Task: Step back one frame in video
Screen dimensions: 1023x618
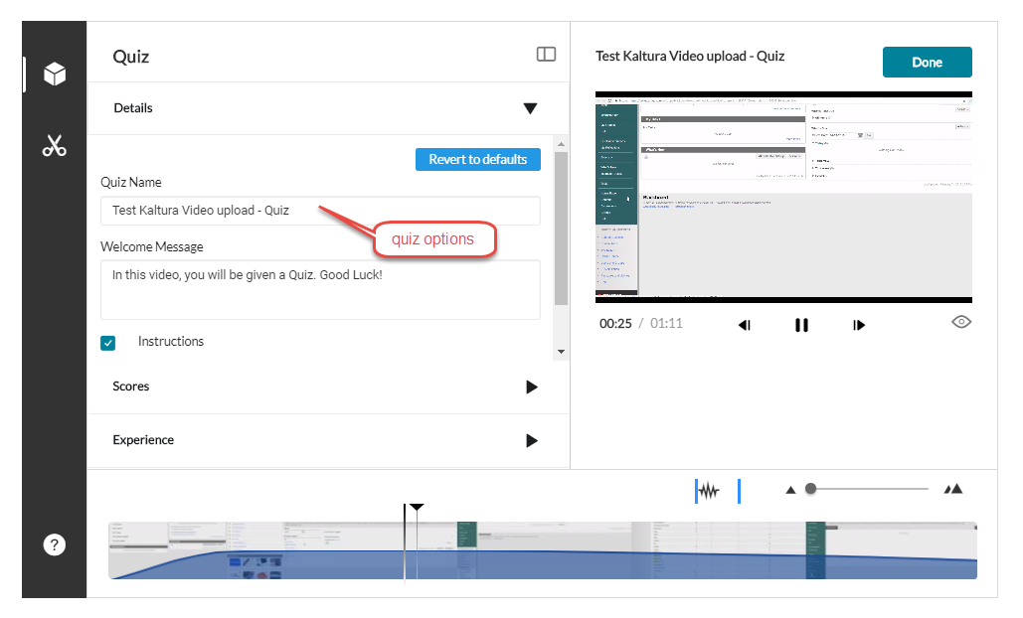Action: pos(744,325)
